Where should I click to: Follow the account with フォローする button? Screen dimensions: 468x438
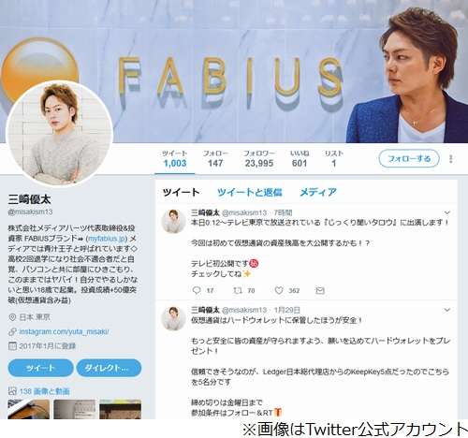pyautogui.click(x=409, y=158)
